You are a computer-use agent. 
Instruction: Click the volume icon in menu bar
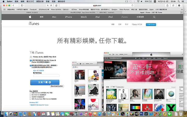pyautogui.click(x=142, y=2)
